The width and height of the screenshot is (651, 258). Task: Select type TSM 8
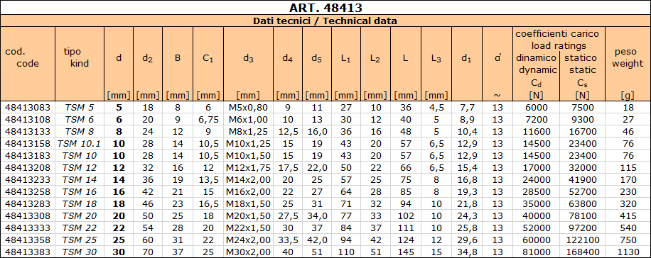click(80, 132)
